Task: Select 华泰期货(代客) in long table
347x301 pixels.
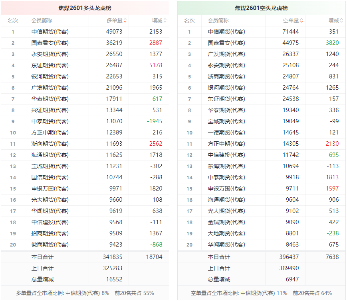Action: coord(50,99)
